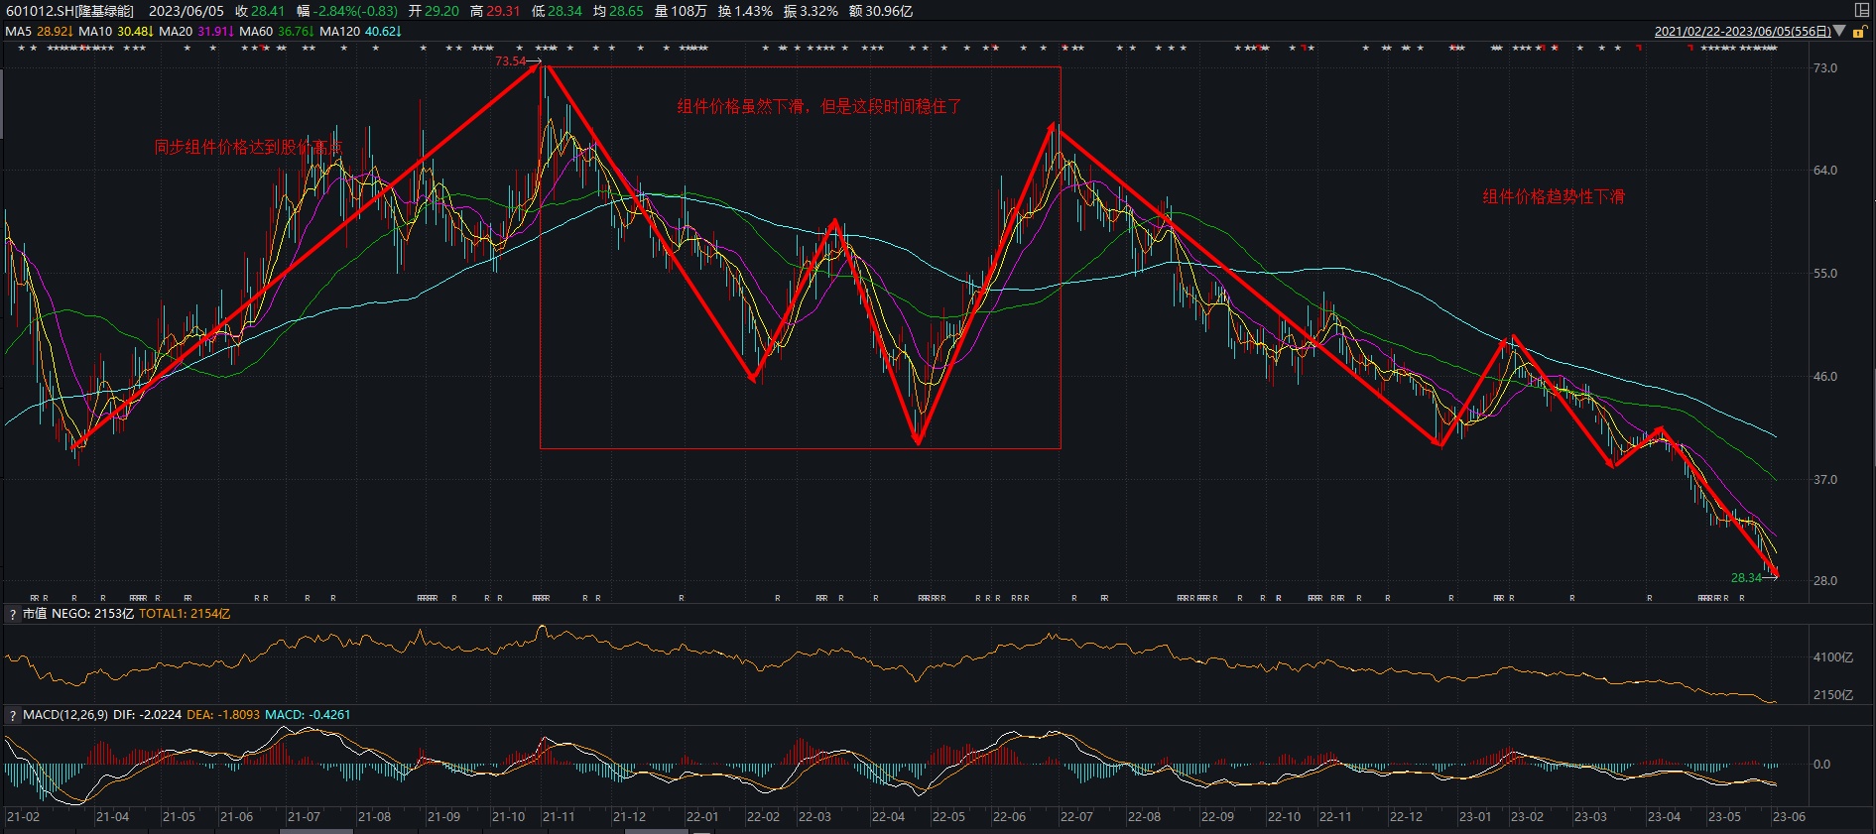Click the 73.54 high price marker
The image size is (1876, 834).
pyautogui.click(x=511, y=61)
